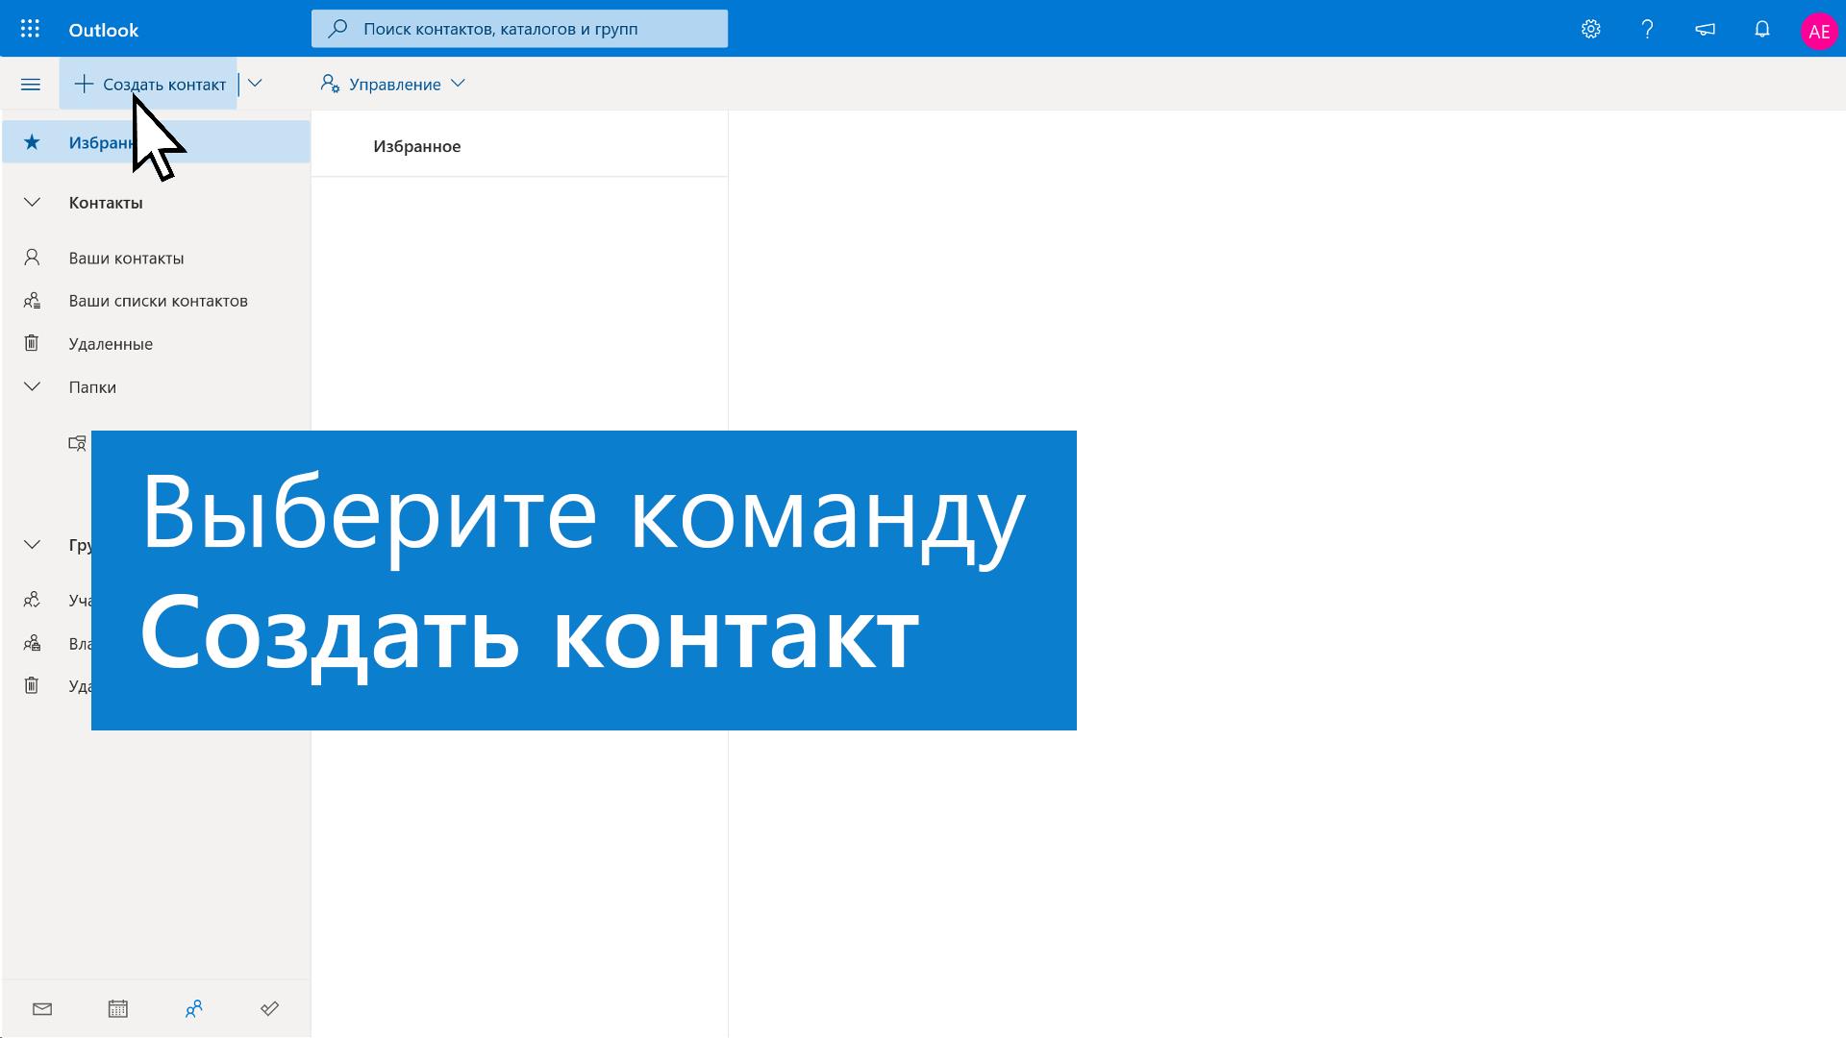
Task: Collapse the groups section chevron
Action: pos(32,544)
